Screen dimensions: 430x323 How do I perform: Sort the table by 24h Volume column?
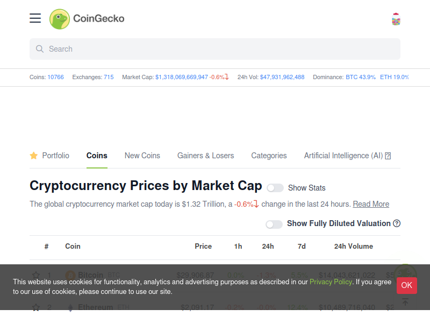tap(354, 246)
